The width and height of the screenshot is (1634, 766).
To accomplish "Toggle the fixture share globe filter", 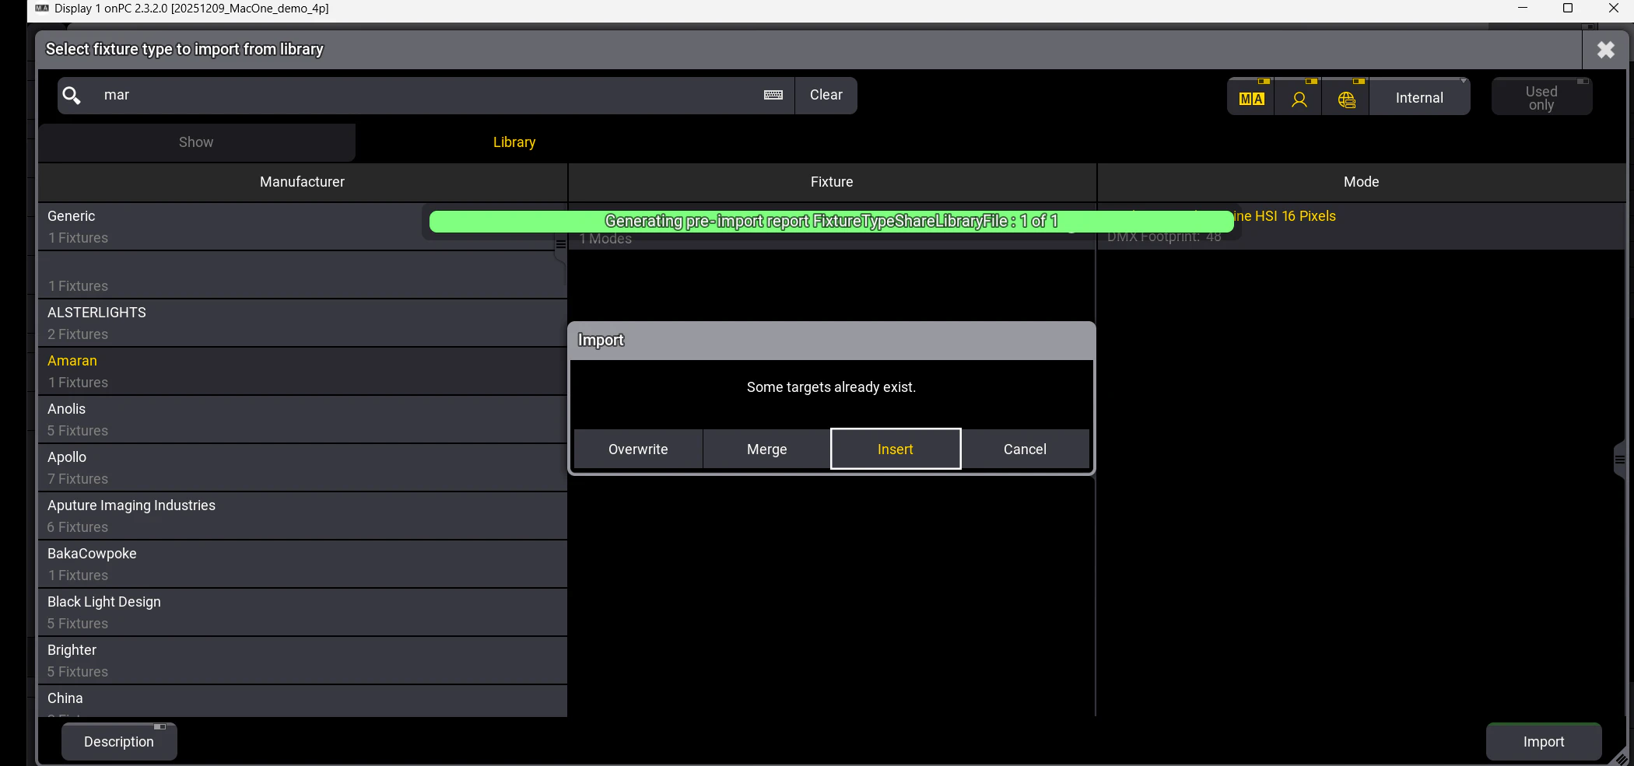I will coord(1346,97).
